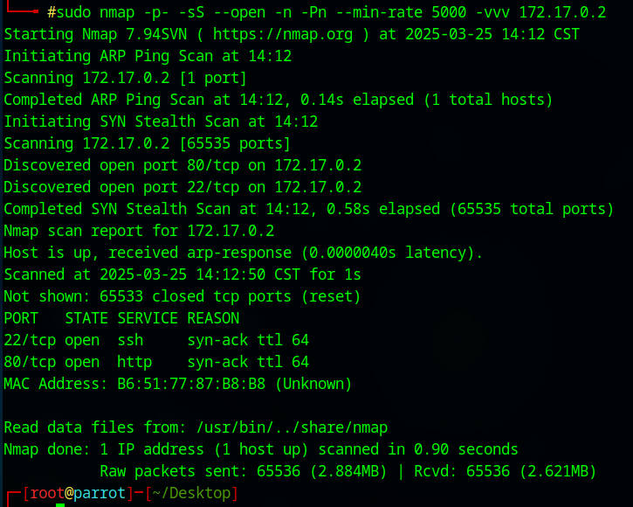Click the "Raw packets sent" summary line

pos(348,471)
